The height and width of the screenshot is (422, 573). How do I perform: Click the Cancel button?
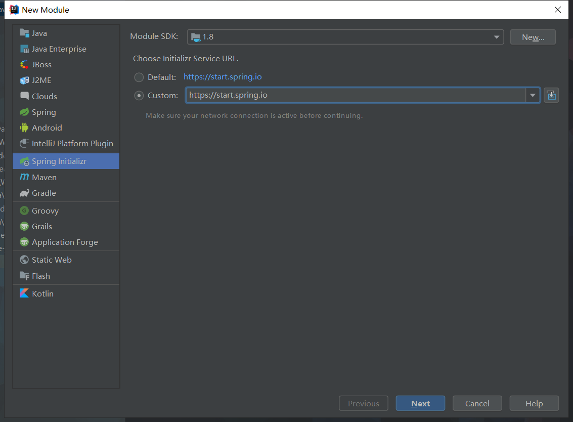[477, 403]
